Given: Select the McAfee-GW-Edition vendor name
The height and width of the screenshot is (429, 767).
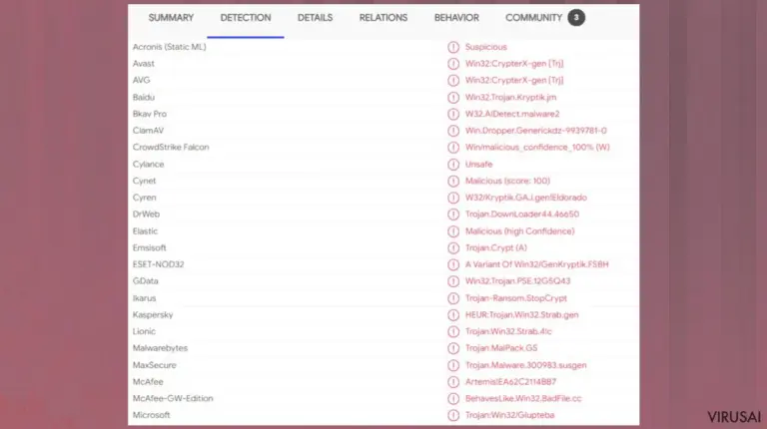Looking at the screenshot, I should pyautogui.click(x=173, y=398).
